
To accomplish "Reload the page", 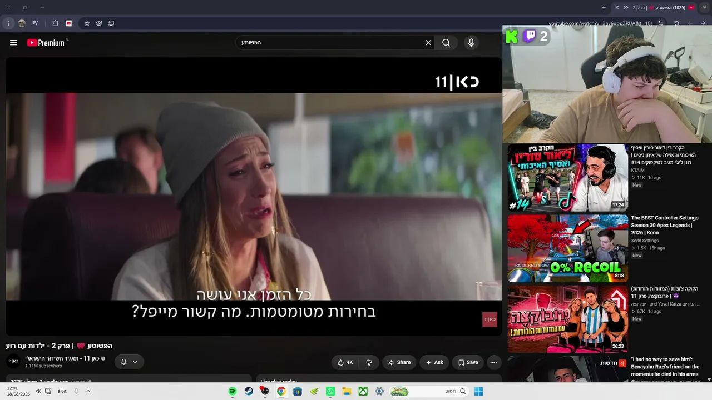I will tap(676, 23).
